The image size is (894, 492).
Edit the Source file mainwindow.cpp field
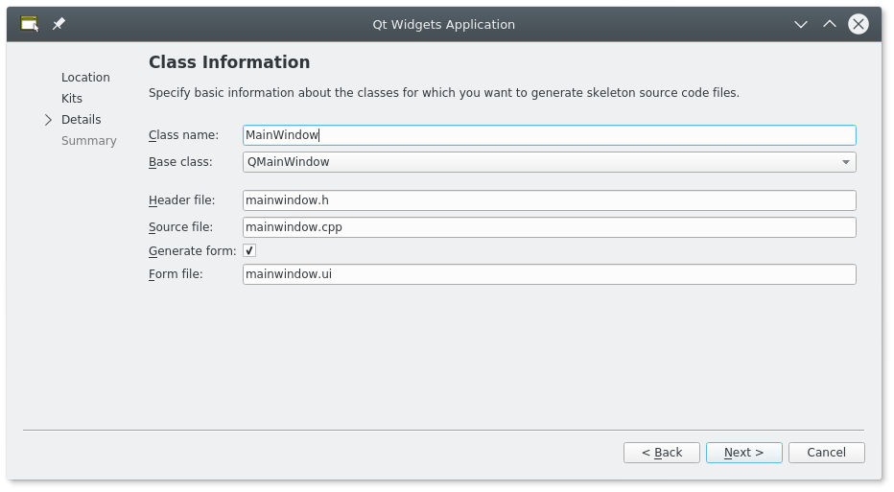[549, 227]
